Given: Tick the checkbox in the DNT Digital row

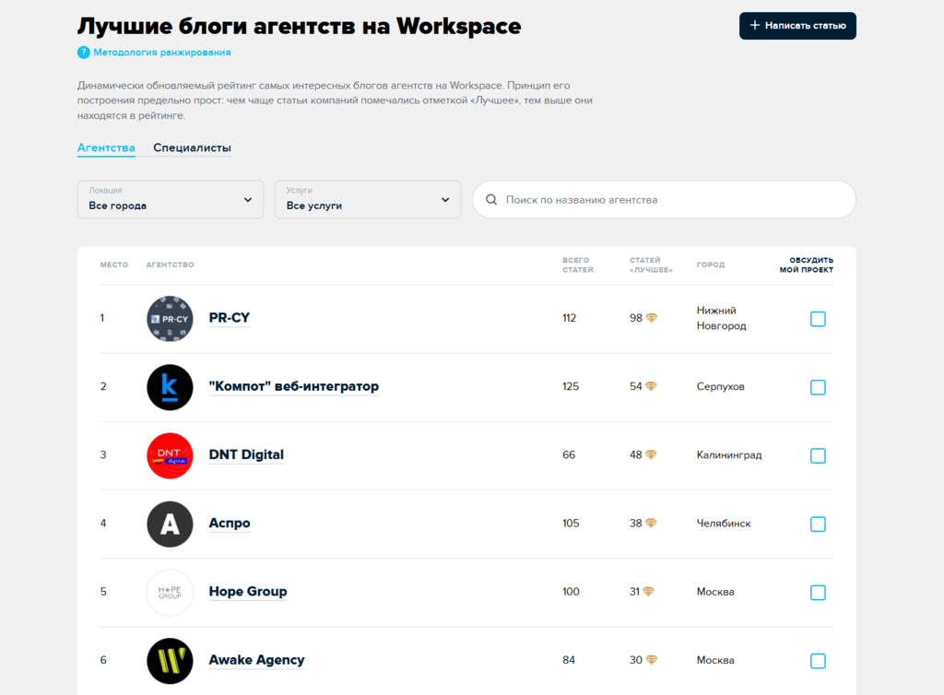Looking at the screenshot, I should coord(818,455).
